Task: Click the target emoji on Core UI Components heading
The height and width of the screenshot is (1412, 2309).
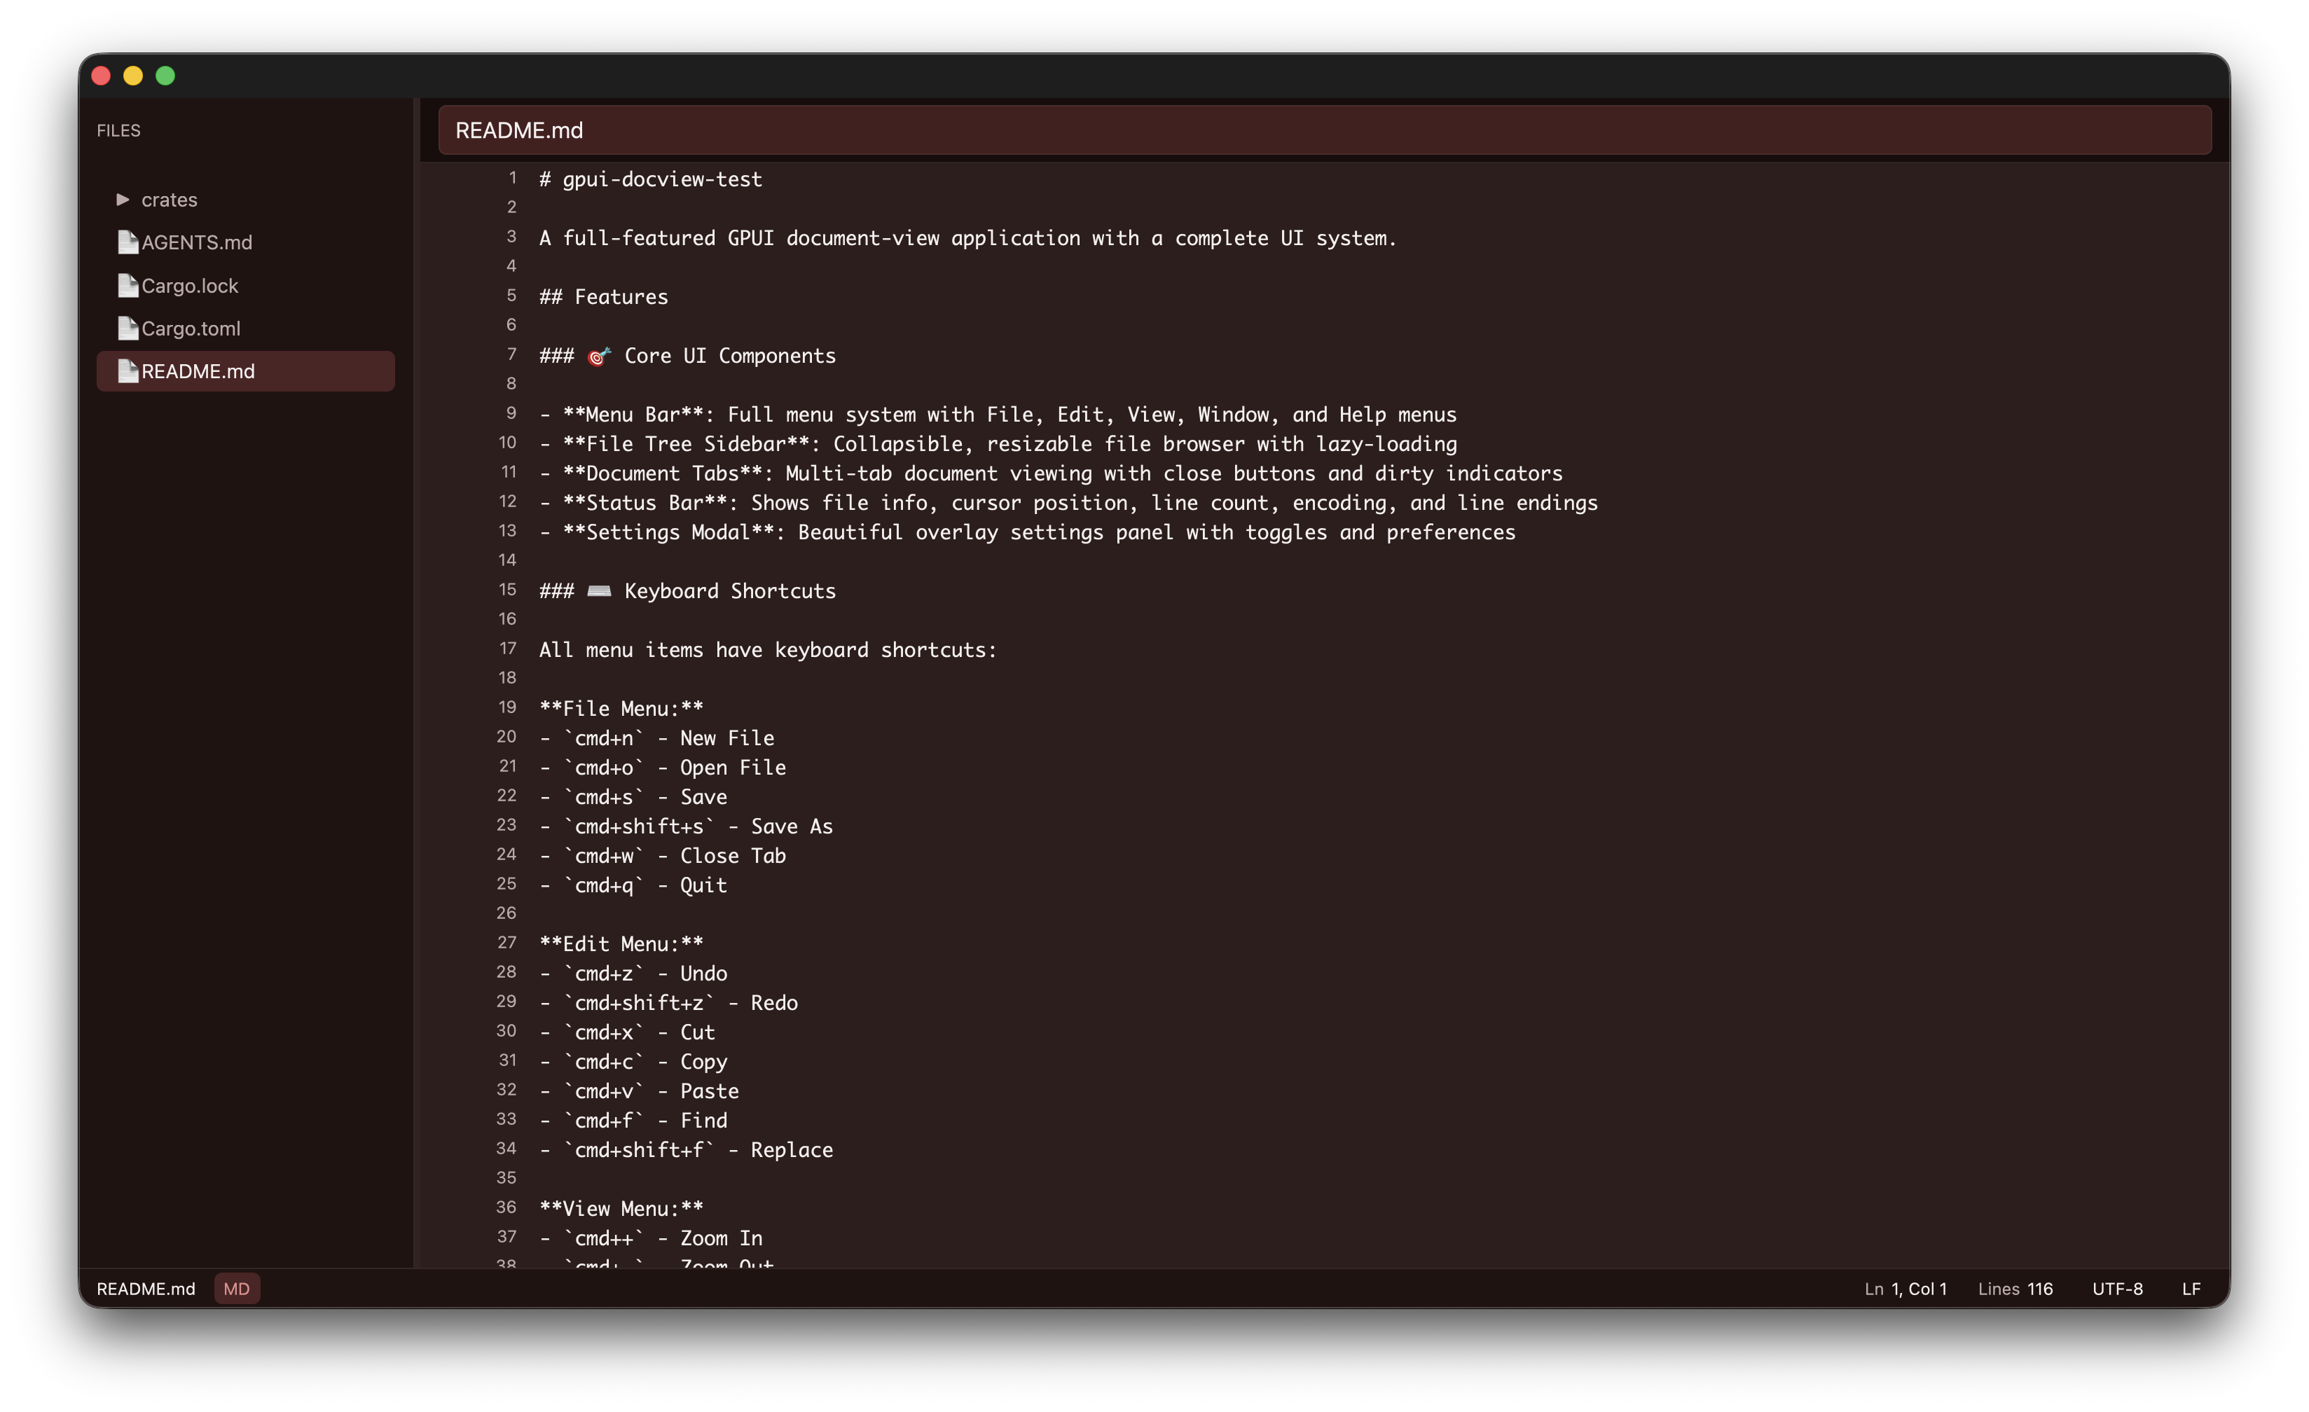Action: [599, 356]
